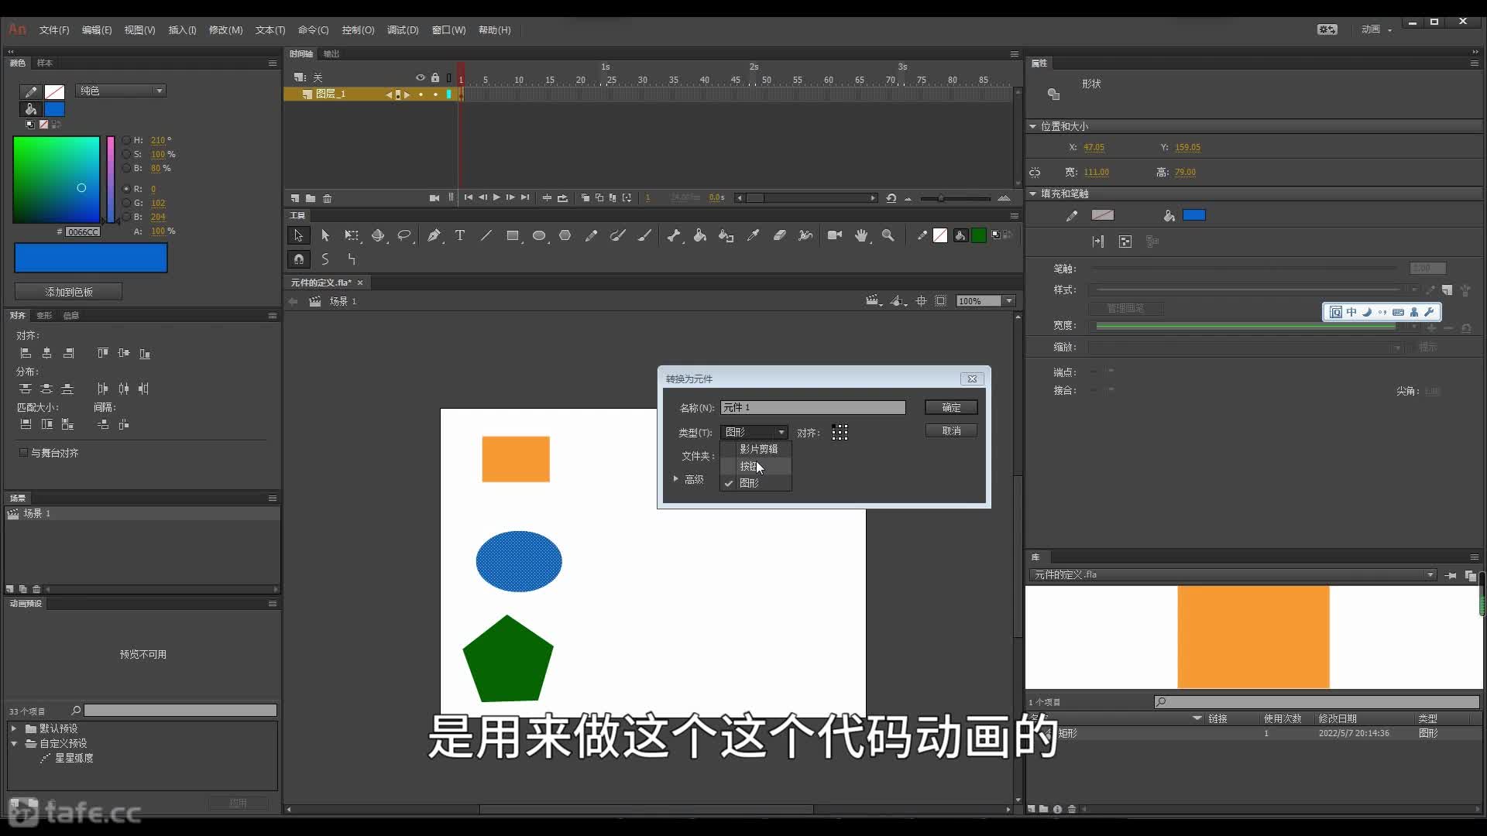This screenshot has width=1487, height=836.
Task: Expand the 高级 options in dialog
Action: pos(676,479)
